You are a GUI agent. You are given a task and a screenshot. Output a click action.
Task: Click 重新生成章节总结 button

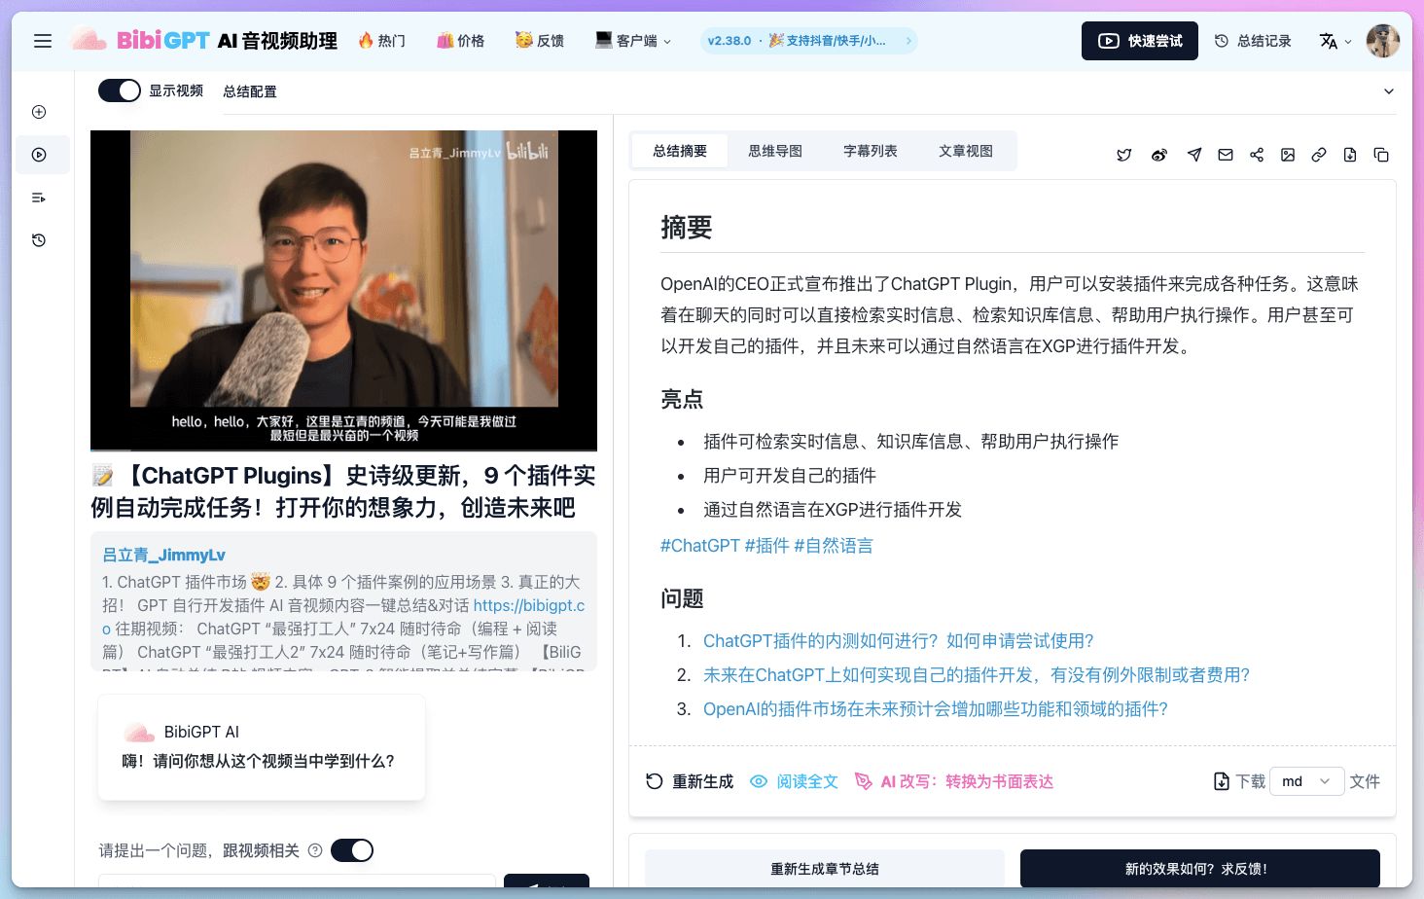825,869
